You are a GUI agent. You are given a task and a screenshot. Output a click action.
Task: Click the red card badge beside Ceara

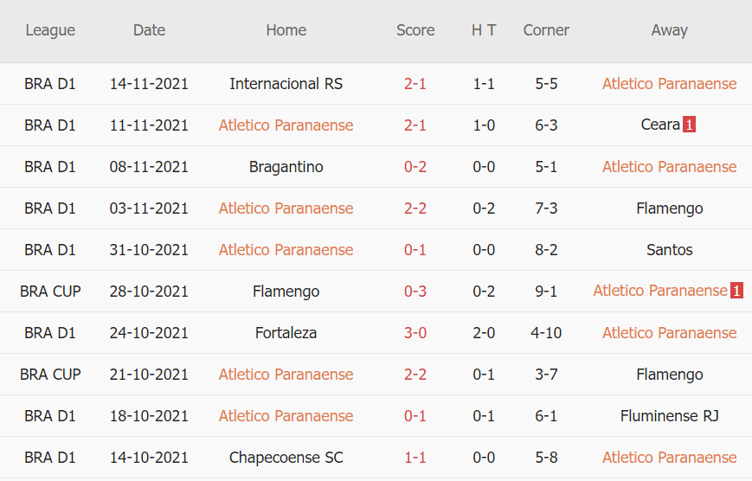point(689,125)
